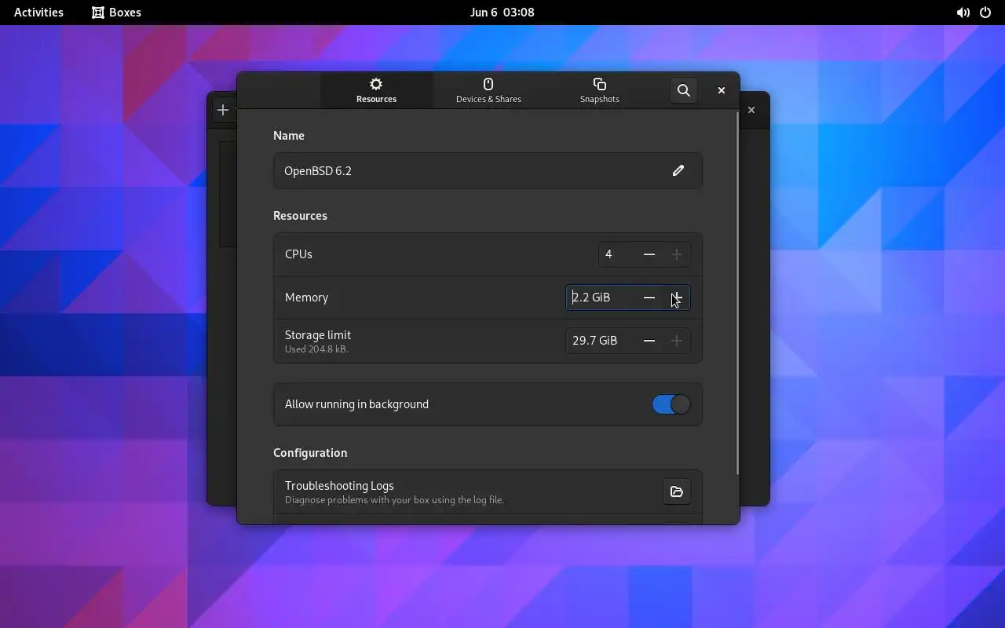The width and height of the screenshot is (1005, 628).
Task: Open the Snapshots tab
Action: pos(600,90)
